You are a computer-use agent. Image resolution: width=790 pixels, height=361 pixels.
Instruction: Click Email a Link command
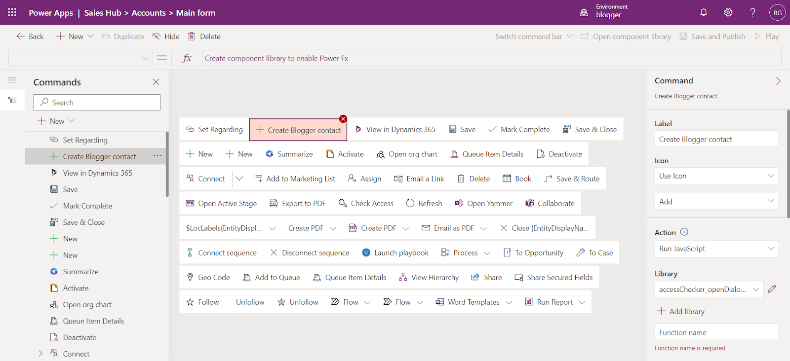419,179
